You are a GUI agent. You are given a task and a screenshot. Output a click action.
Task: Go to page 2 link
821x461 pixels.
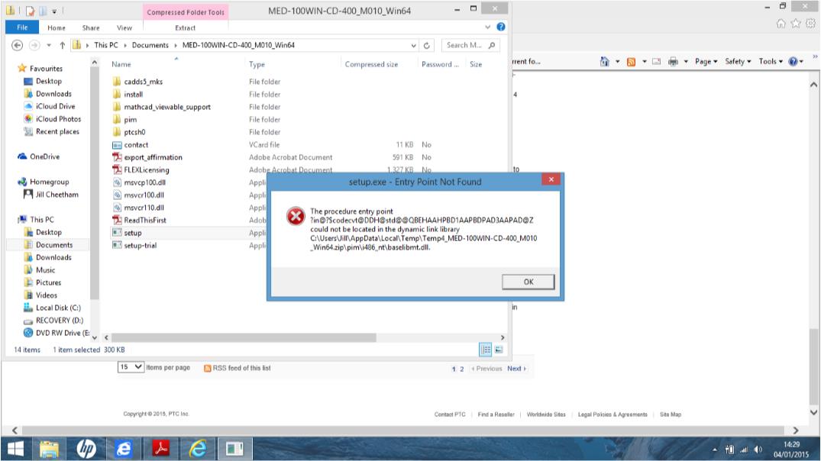(462, 369)
